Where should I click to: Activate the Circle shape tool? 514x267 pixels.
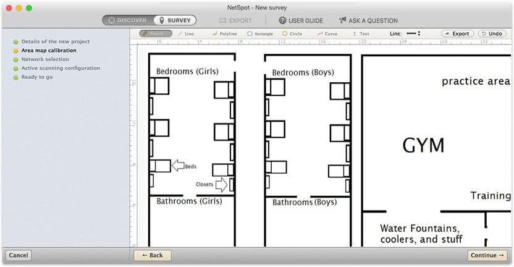point(292,33)
